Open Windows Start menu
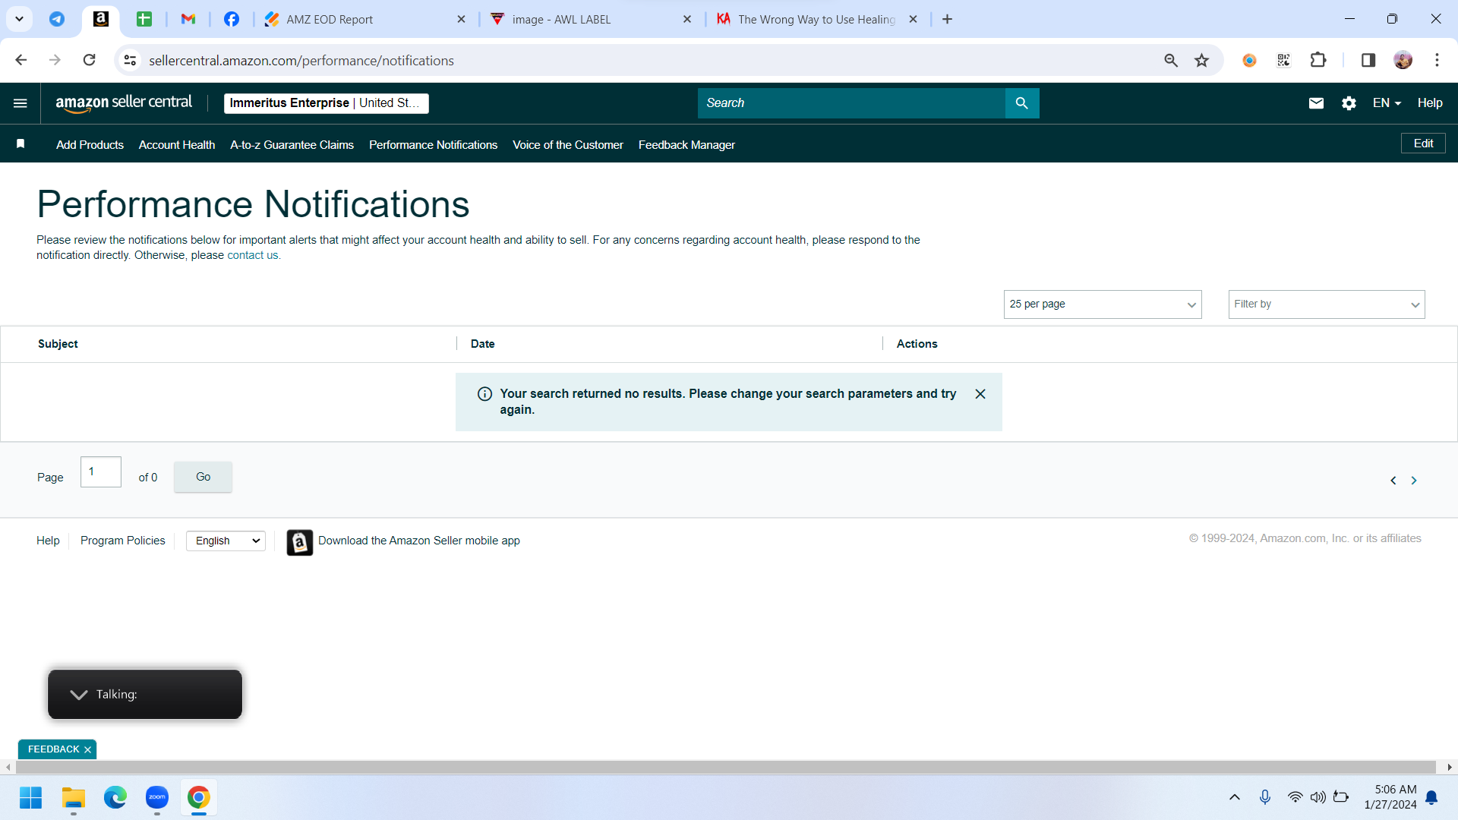This screenshot has width=1458, height=820. [x=31, y=798]
